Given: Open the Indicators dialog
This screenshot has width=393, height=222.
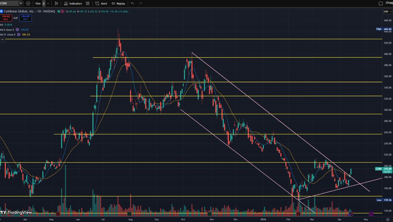Looking at the screenshot, I should pos(73,4).
